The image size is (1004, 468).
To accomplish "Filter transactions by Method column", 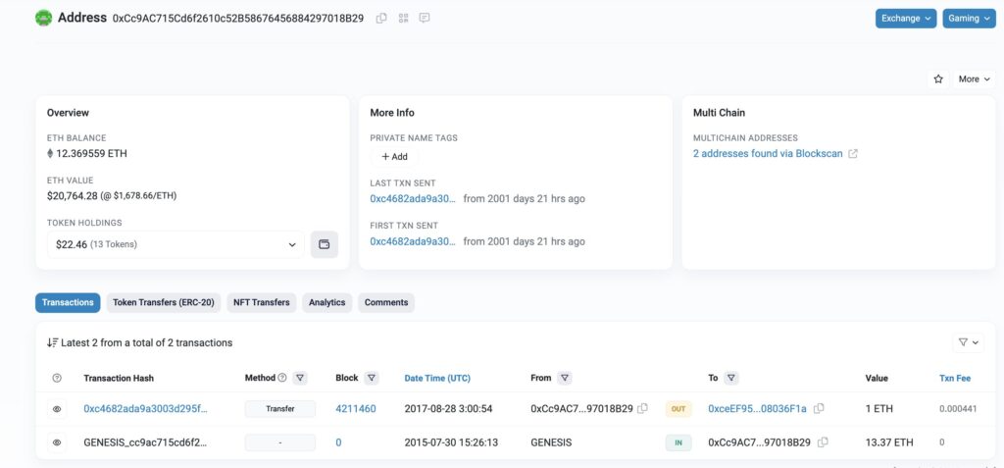I will pos(300,378).
